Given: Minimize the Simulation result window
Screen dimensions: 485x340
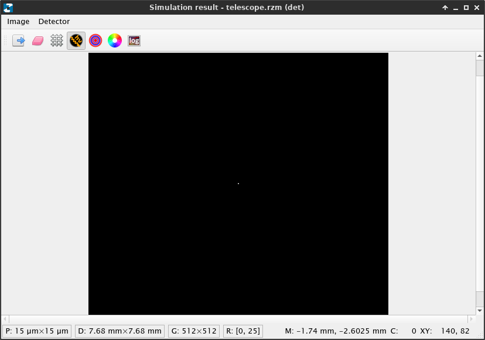Looking at the screenshot, I should 456,8.
